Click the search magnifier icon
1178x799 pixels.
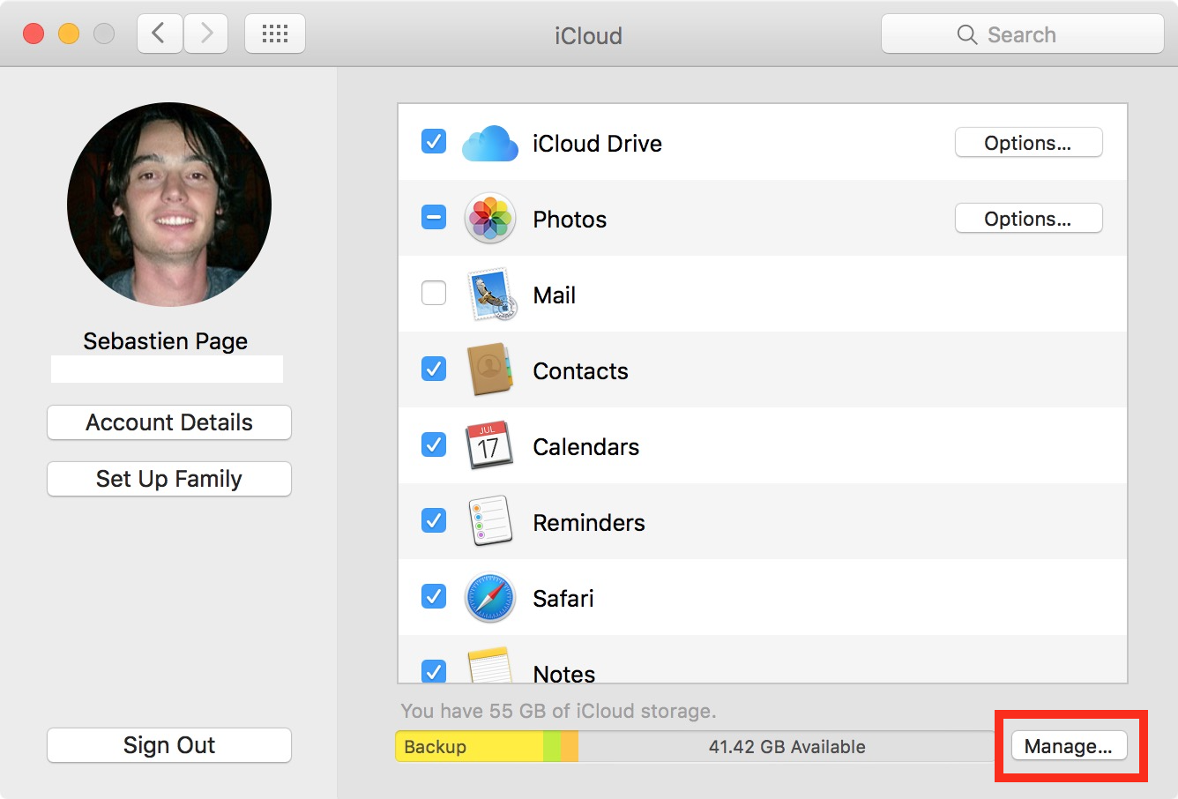point(966,34)
